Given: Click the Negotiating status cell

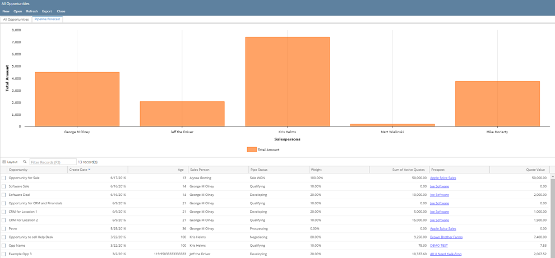Looking at the screenshot, I should tap(258, 237).
